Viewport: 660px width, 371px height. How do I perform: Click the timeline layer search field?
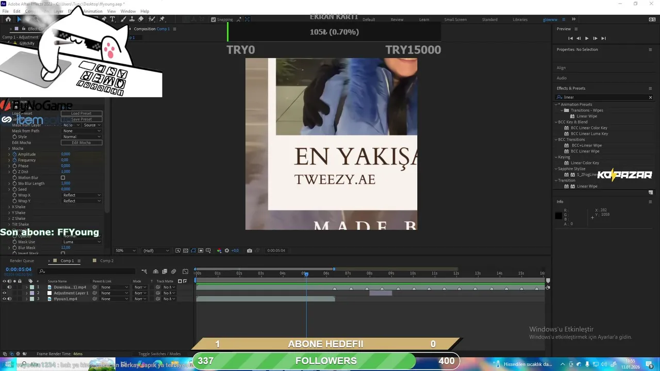pyautogui.click(x=88, y=272)
